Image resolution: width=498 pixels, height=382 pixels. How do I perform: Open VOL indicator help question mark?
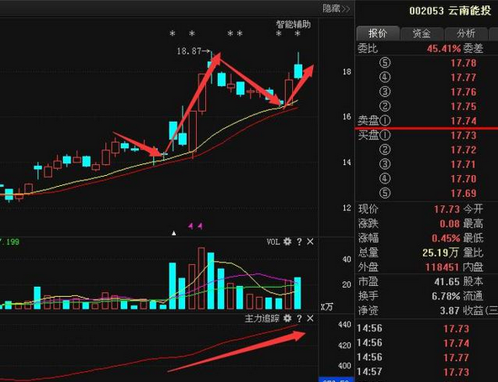[299, 241]
